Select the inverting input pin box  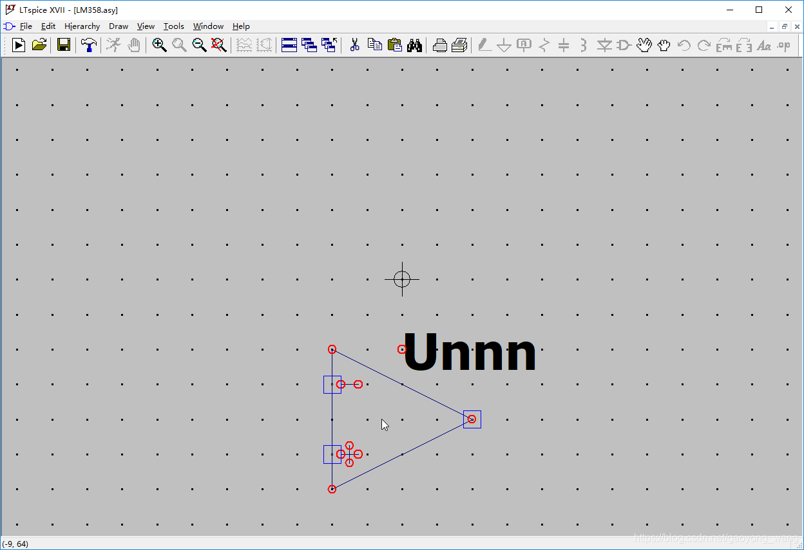(x=332, y=385)
